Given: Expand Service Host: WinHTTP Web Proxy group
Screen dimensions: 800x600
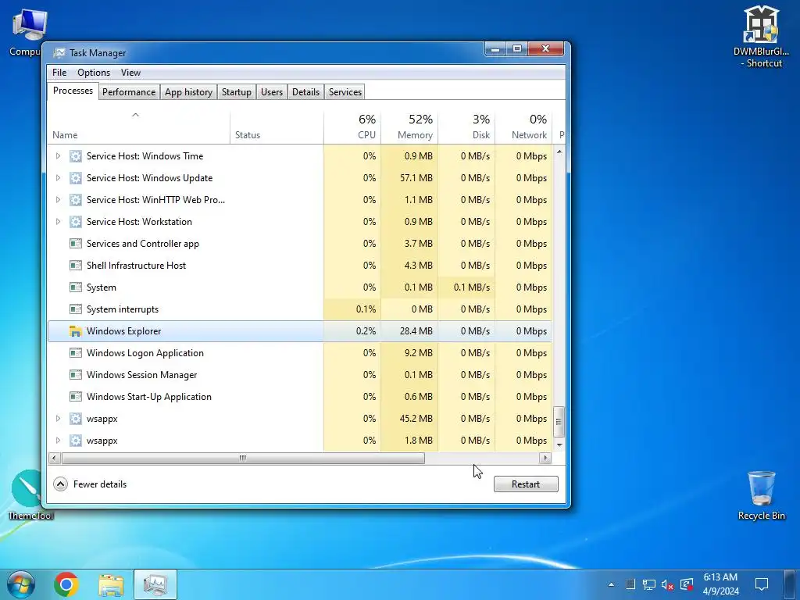Looking at the screenshot, I should point(58,200).
